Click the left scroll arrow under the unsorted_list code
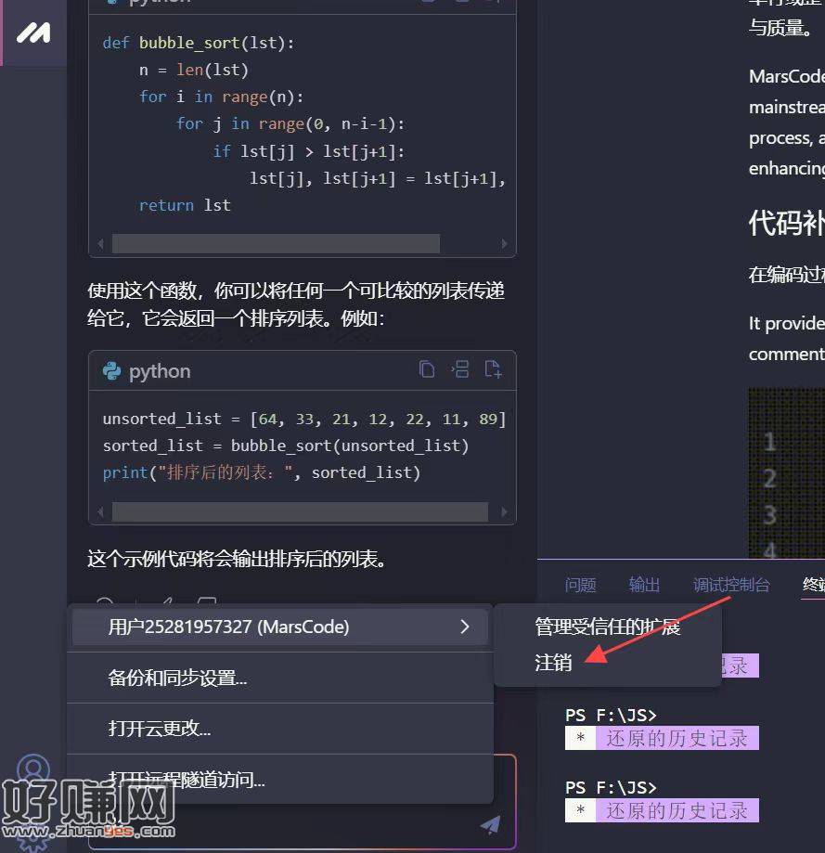This screenshot has height=853, width=825. 100,512
